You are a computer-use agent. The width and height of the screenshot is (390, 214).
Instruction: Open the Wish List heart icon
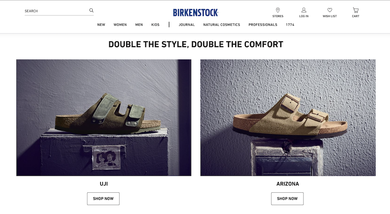tap(330, 10)
